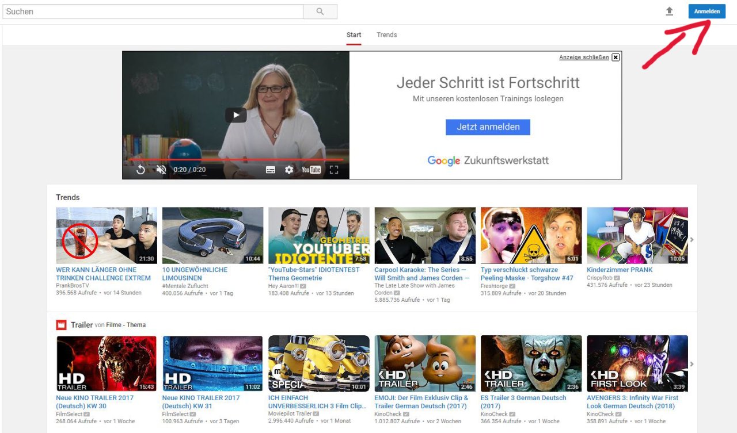Open the Avengers First Look thumbnail

coord(637,363)
